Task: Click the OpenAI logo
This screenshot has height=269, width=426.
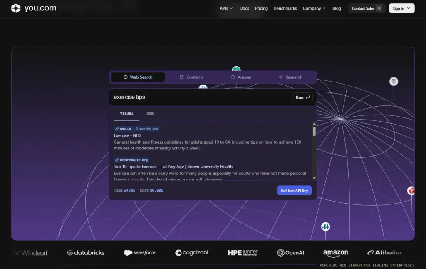Action: 290,253
